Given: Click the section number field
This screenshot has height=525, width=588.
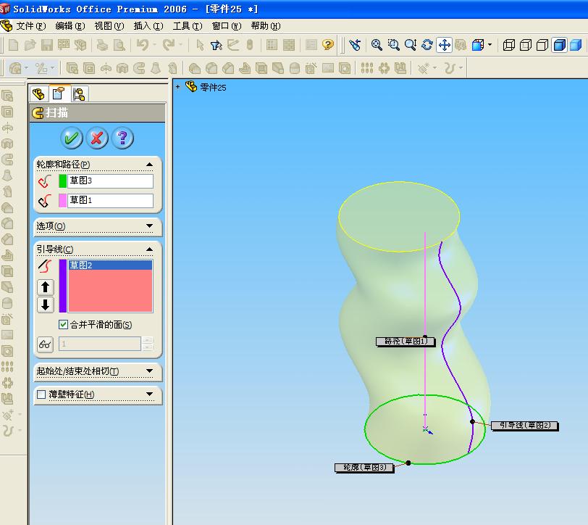Looking at the screenshot, I should 100,344.
